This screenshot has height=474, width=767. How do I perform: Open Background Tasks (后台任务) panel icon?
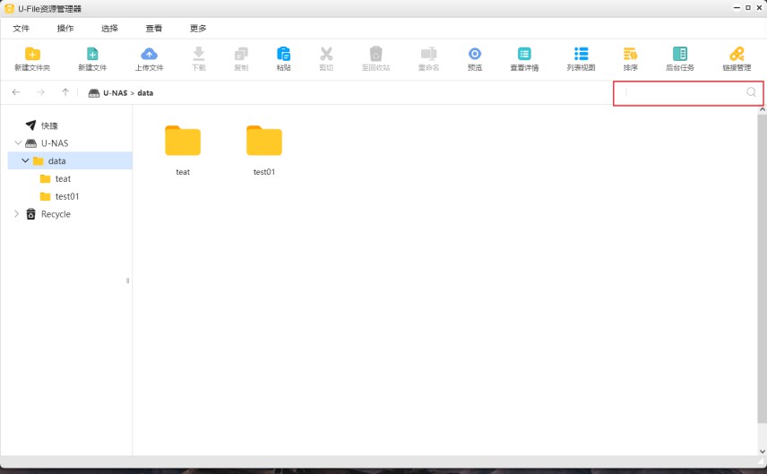[x=679, y=55]
